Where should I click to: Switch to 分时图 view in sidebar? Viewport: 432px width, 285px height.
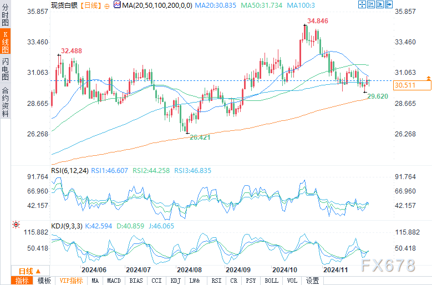5,14
